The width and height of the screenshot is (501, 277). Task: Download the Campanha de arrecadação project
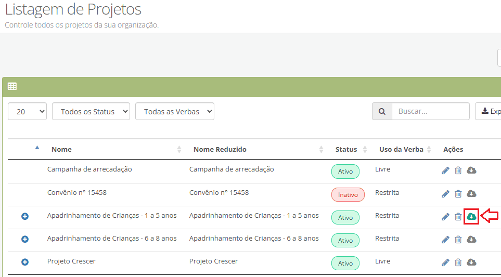pyautogui.click(x=471, y=170)
